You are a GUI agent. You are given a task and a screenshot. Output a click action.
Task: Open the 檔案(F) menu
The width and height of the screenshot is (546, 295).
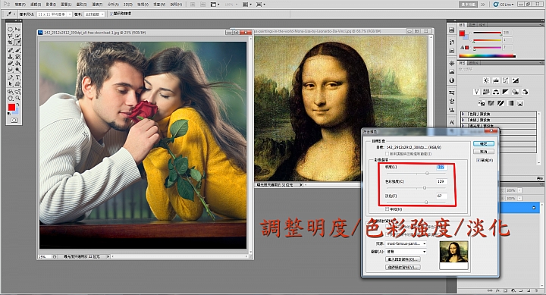(20, 5)
